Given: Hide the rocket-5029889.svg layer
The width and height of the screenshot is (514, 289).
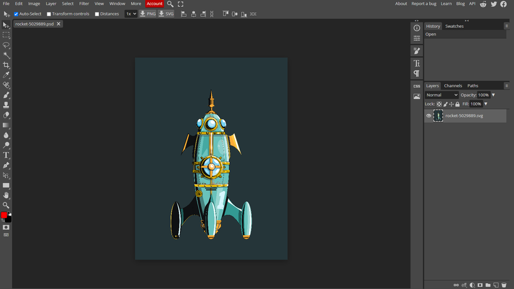Looking at the screenshot, I should click(x=429, y=116).
